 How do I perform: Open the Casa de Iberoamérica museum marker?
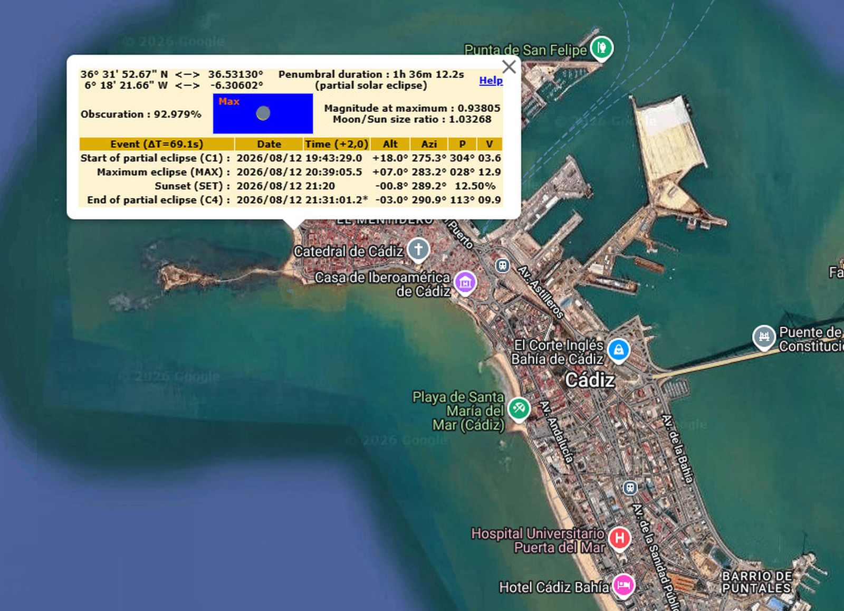[465, 282]
